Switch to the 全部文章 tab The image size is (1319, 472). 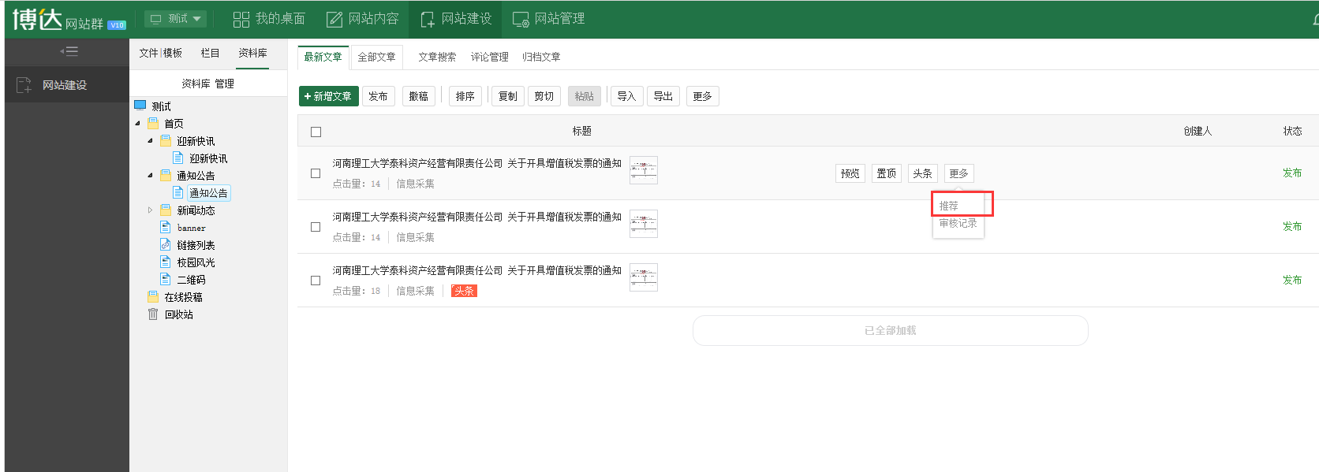coord(376,57)
